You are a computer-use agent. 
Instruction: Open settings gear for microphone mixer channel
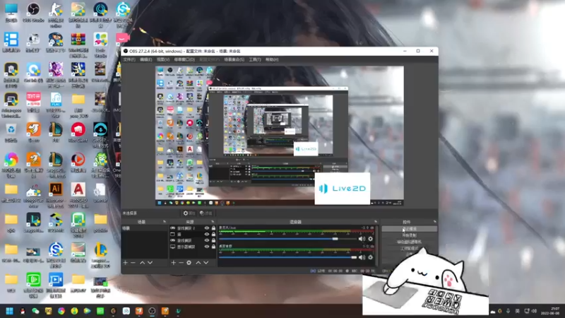[370, 239]
